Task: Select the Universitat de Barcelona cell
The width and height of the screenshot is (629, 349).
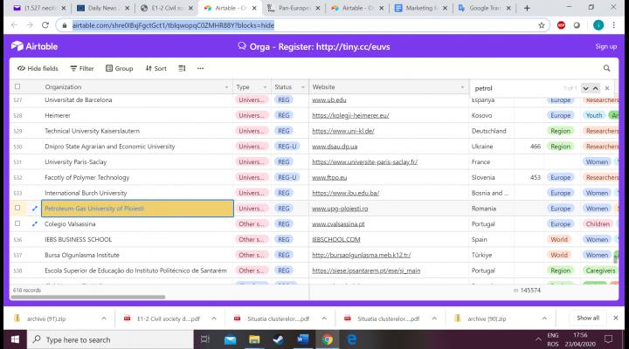Action: 137,99
